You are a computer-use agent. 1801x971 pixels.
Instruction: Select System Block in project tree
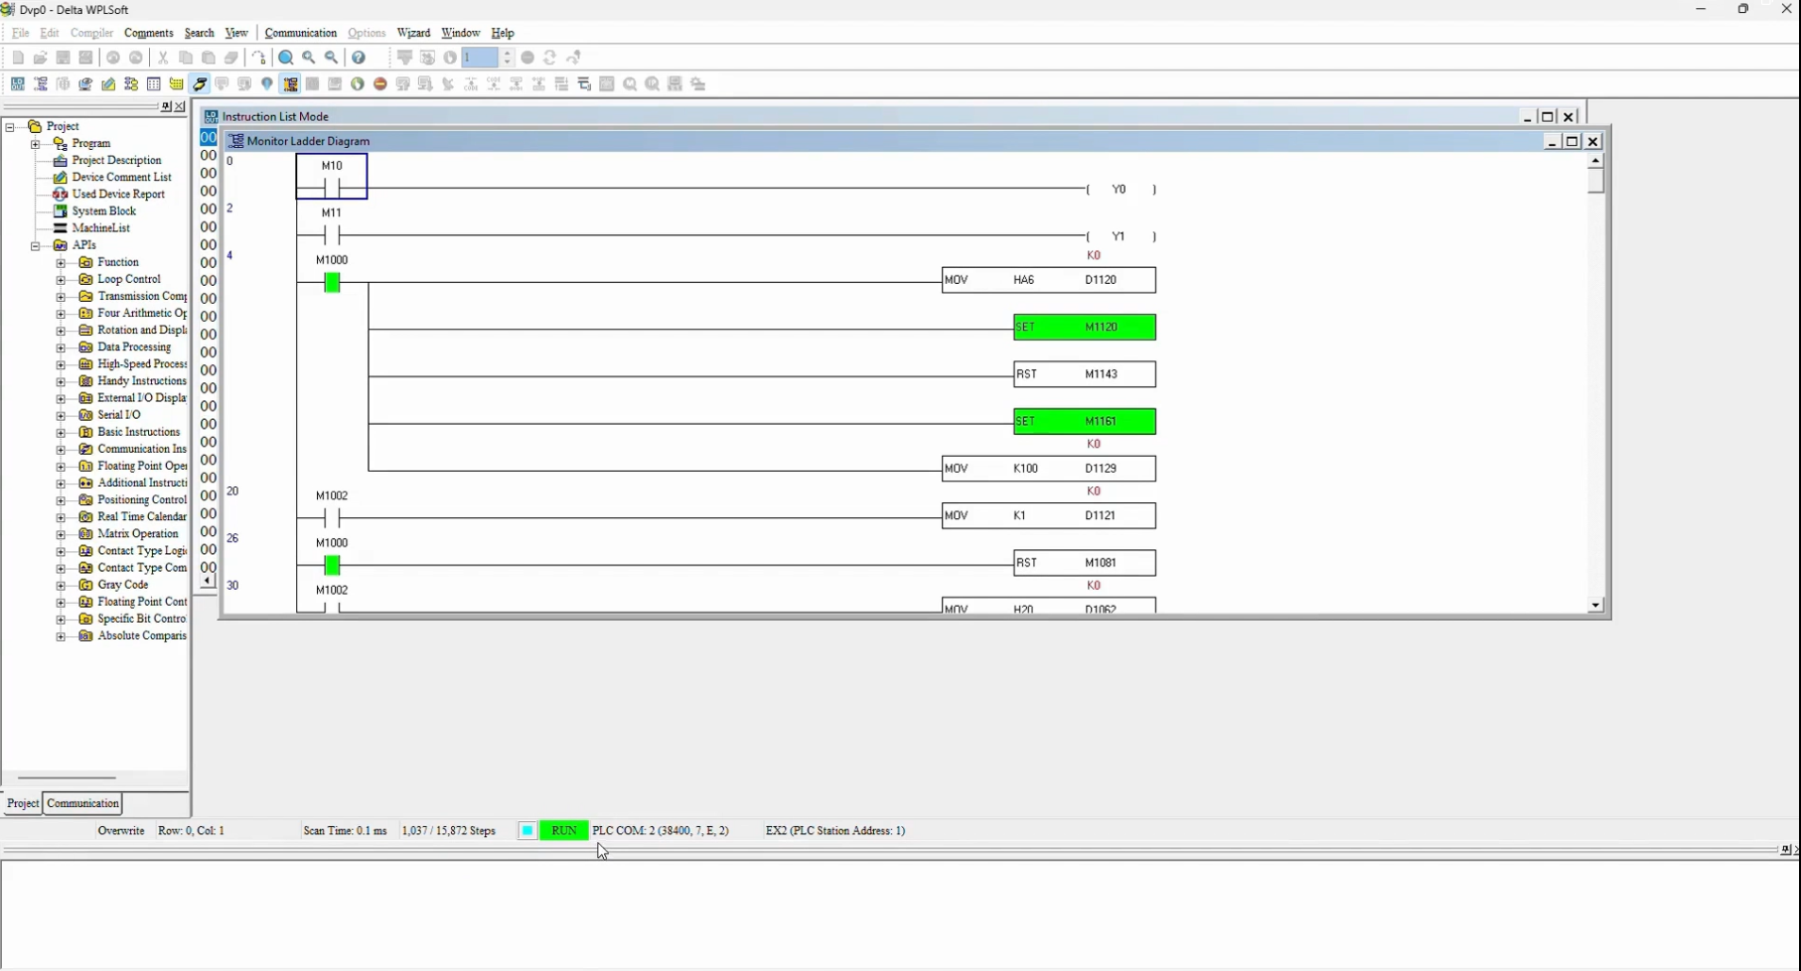click(103, 211)
